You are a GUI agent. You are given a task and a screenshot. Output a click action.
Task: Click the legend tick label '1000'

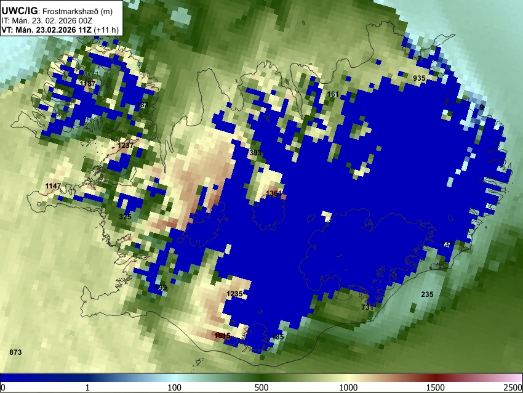(x=348, y=387)
